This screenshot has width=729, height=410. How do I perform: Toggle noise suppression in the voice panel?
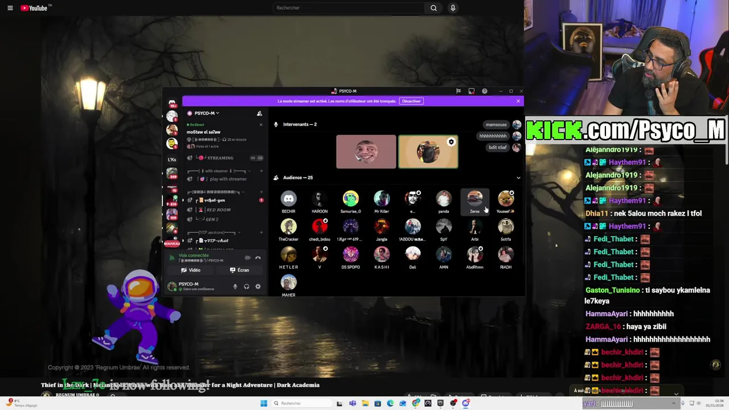coord(247,258)
